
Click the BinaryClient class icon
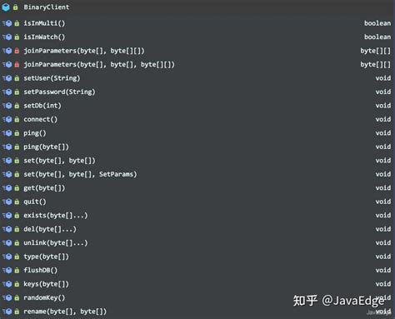coord(6,7)
